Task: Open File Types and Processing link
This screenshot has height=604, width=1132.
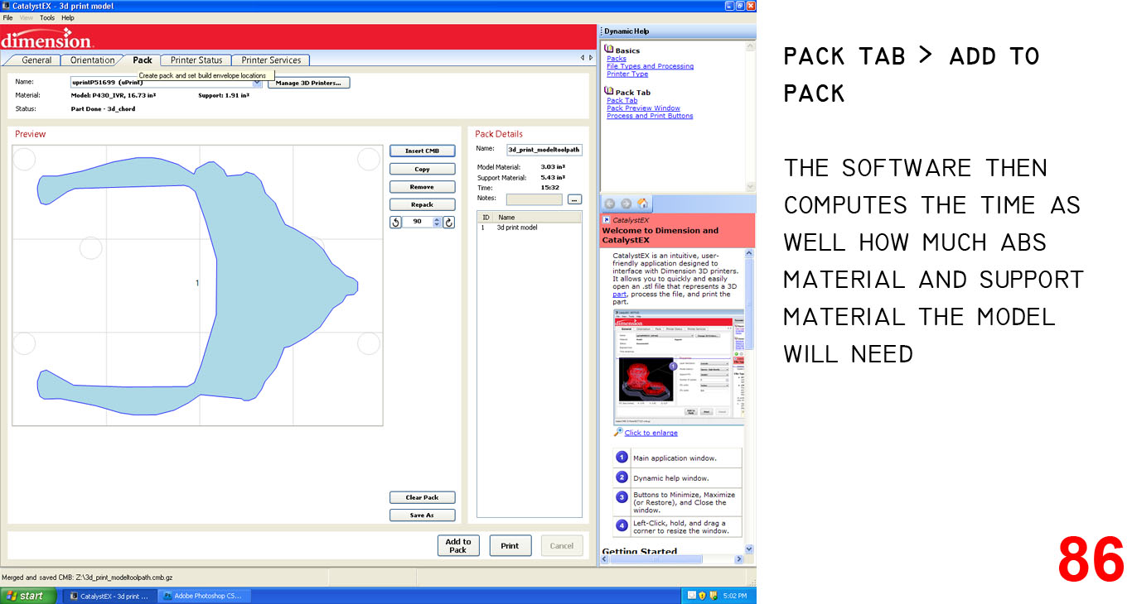Action: 650,66
